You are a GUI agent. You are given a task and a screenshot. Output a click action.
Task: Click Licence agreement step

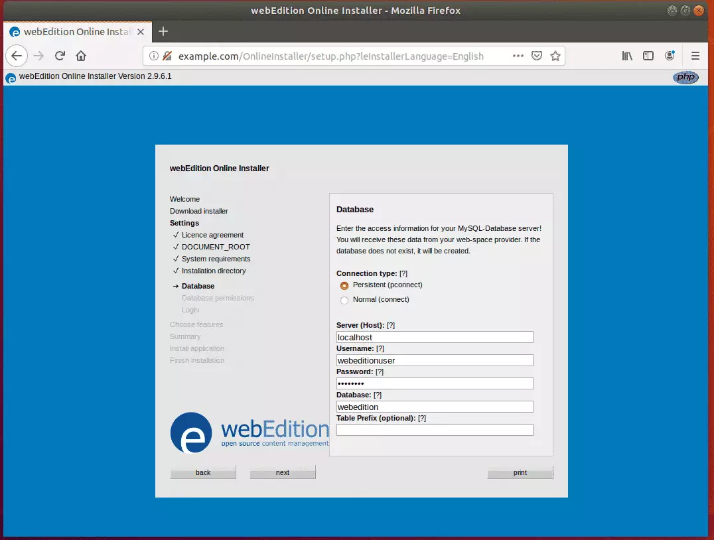click(x=212, y=234)
